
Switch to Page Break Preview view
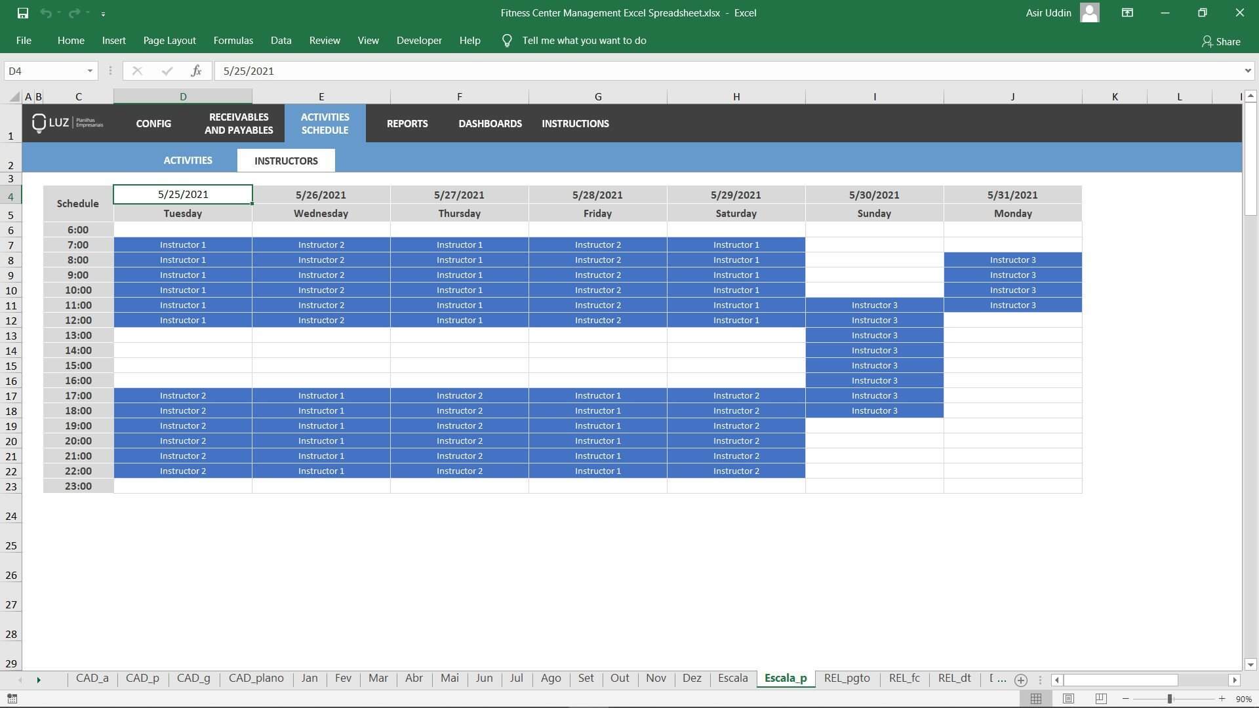pos(1101,699)
